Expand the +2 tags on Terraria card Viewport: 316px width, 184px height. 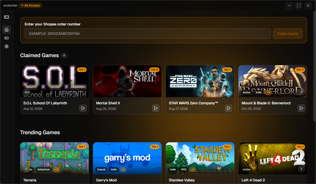(56, 170)
